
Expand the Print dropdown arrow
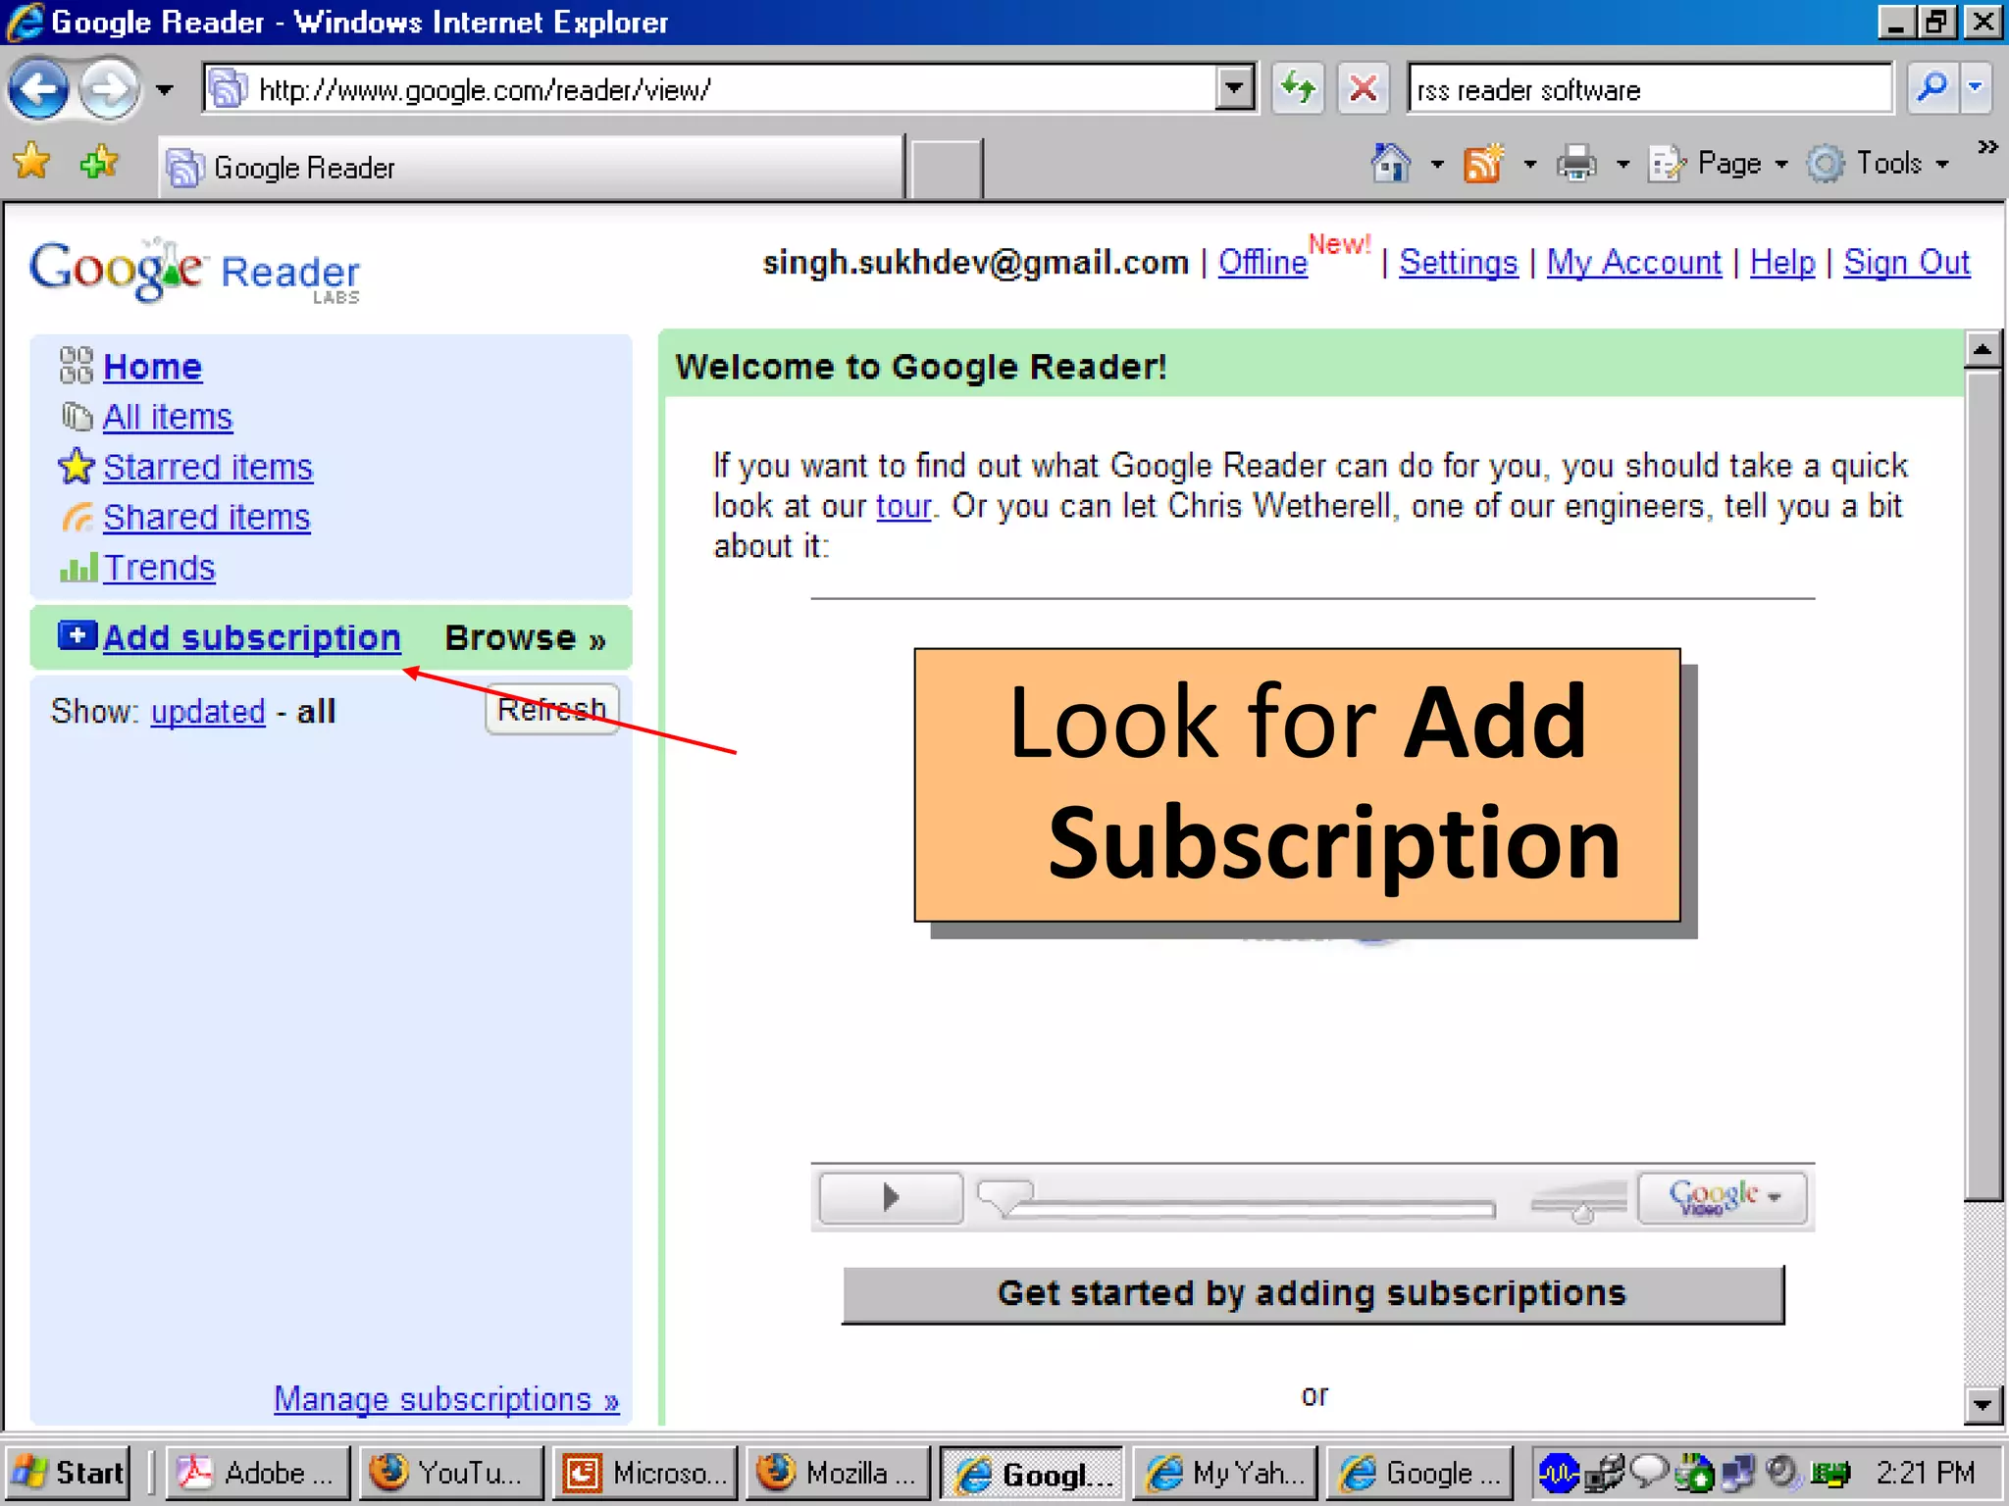(1623, 164)
